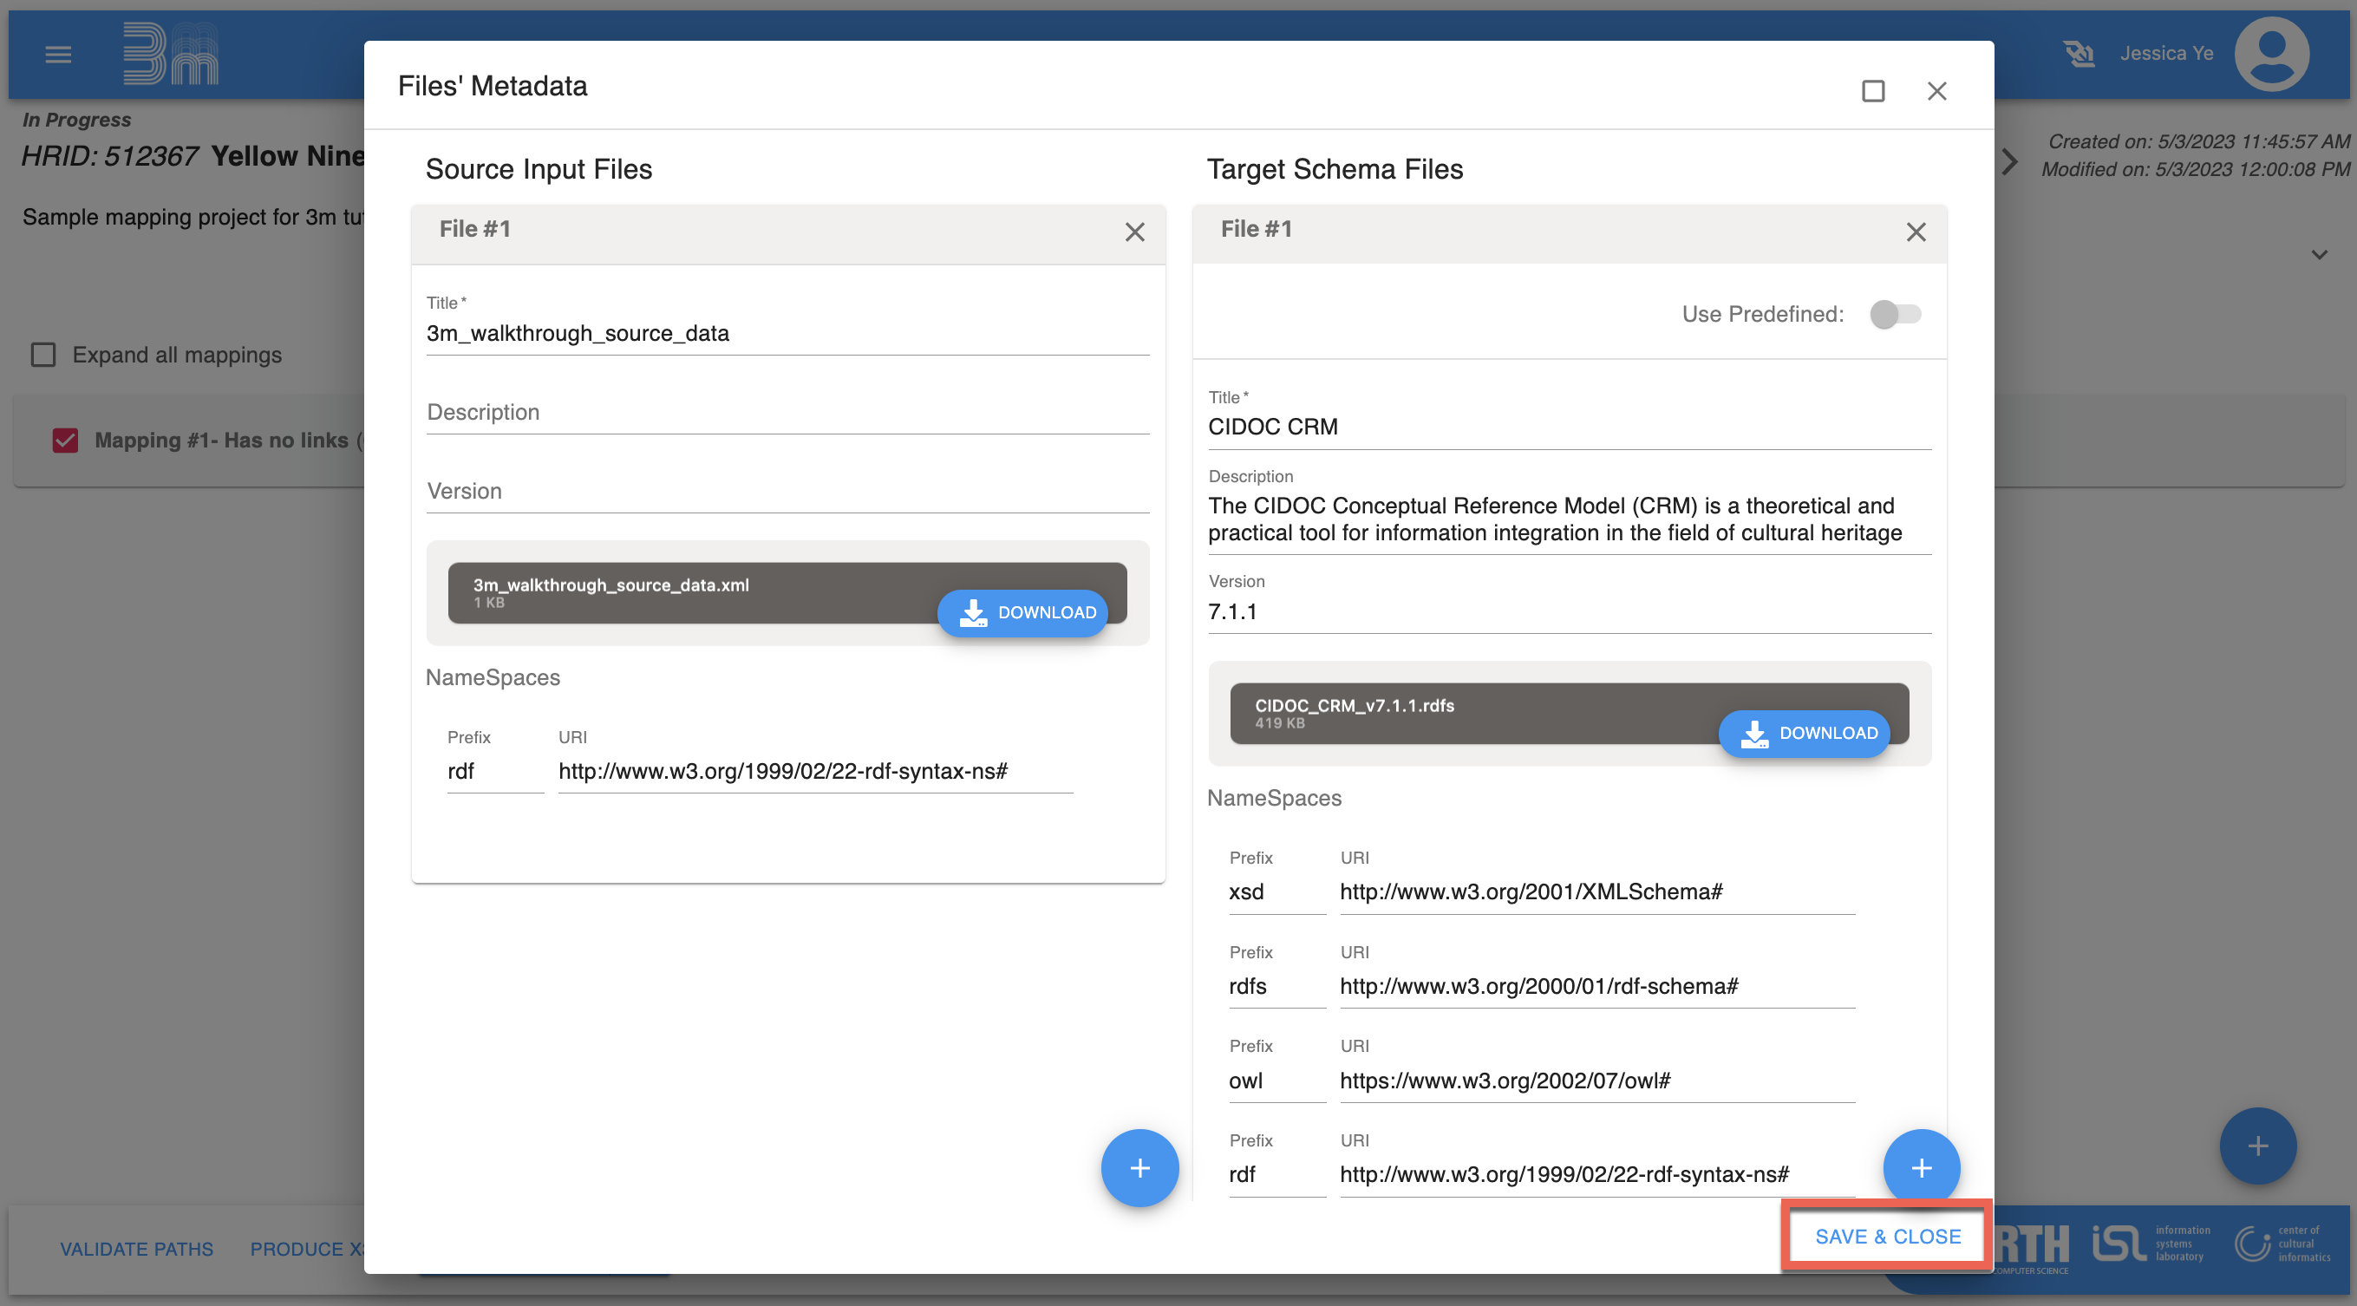Check Expand all mappings checkbox
Screen dimensions: 2357x1306
[43, 355]
